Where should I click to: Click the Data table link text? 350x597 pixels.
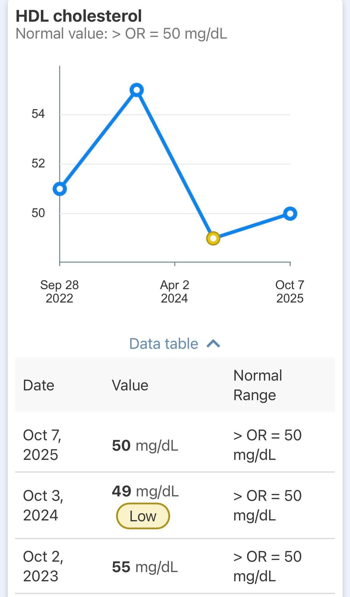pyautogui.click(x=164, y=344)
